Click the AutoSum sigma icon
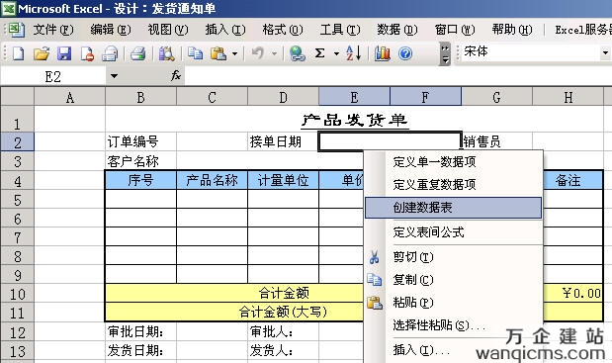Viewport: 612px width, 363px height. point(319,53)
